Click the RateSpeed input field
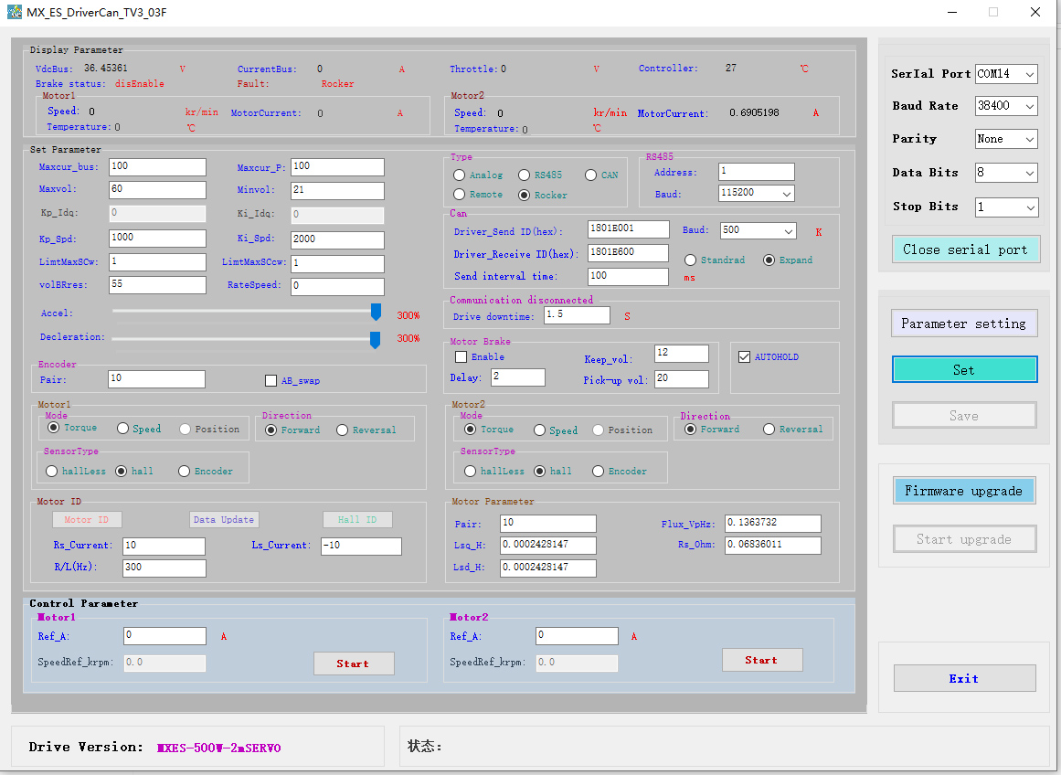The height and width of the screenshot is (775, 1061). coord(337,287)
